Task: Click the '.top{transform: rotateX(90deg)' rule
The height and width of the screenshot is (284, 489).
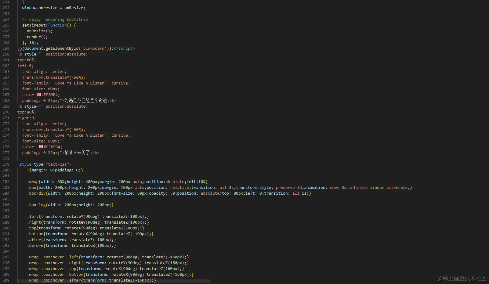Action: pyautogui.click(x=85, y=228)
